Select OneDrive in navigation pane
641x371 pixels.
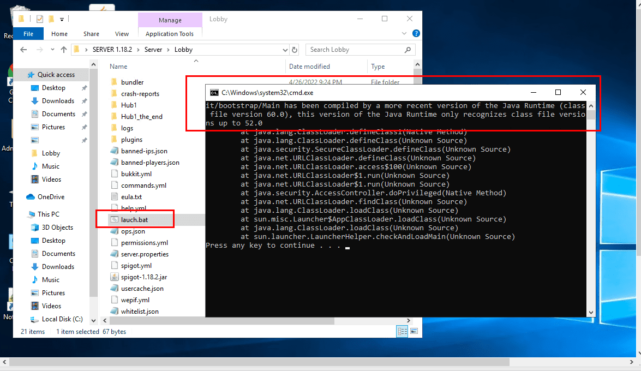51,197
